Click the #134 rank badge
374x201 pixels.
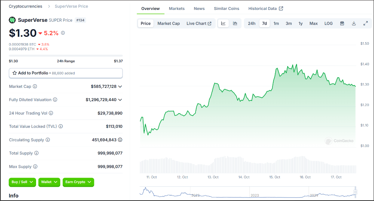click(81, 20)
